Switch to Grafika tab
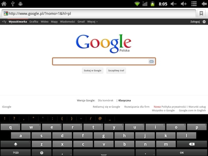Viewport: 208px width, 156px height. tap(34, 21)
